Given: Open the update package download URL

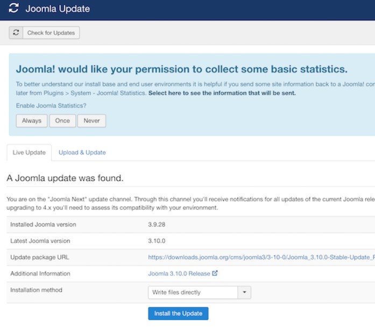Looking at the screenshot, I should coord(261,257).
